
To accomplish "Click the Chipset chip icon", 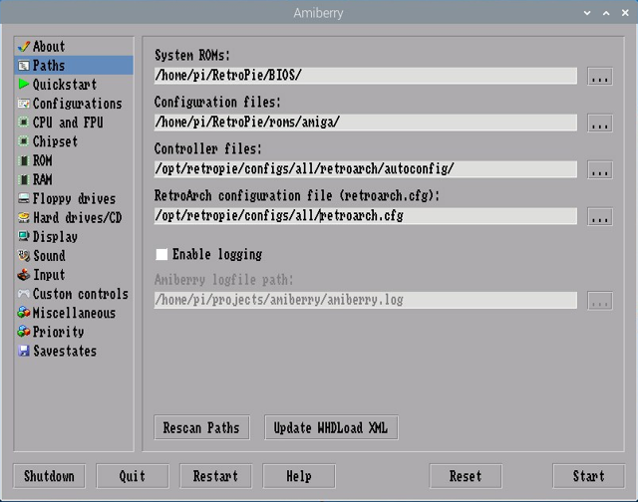I will [x=24, y=141].
